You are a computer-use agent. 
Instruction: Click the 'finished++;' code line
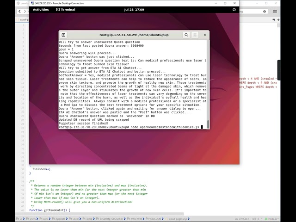(x=41, y=169)
